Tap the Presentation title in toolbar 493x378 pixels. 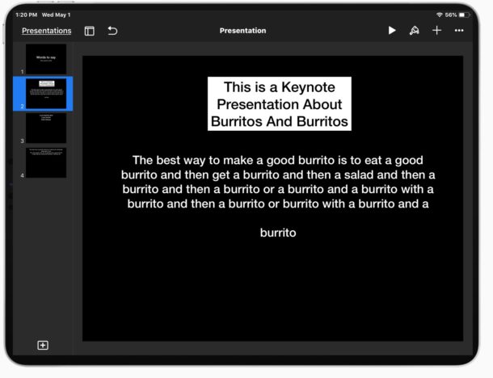pyautogui.click(x=242, y=31)
